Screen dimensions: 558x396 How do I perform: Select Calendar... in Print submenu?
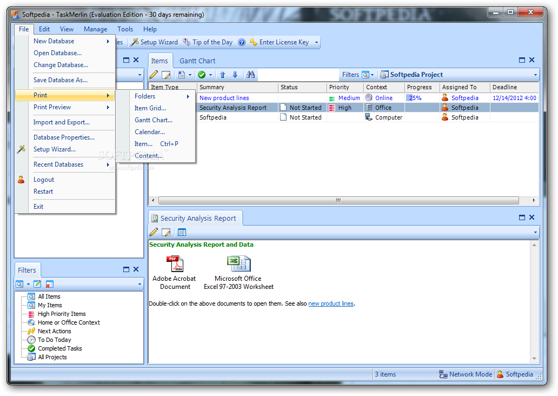click(x=162, y=132)
